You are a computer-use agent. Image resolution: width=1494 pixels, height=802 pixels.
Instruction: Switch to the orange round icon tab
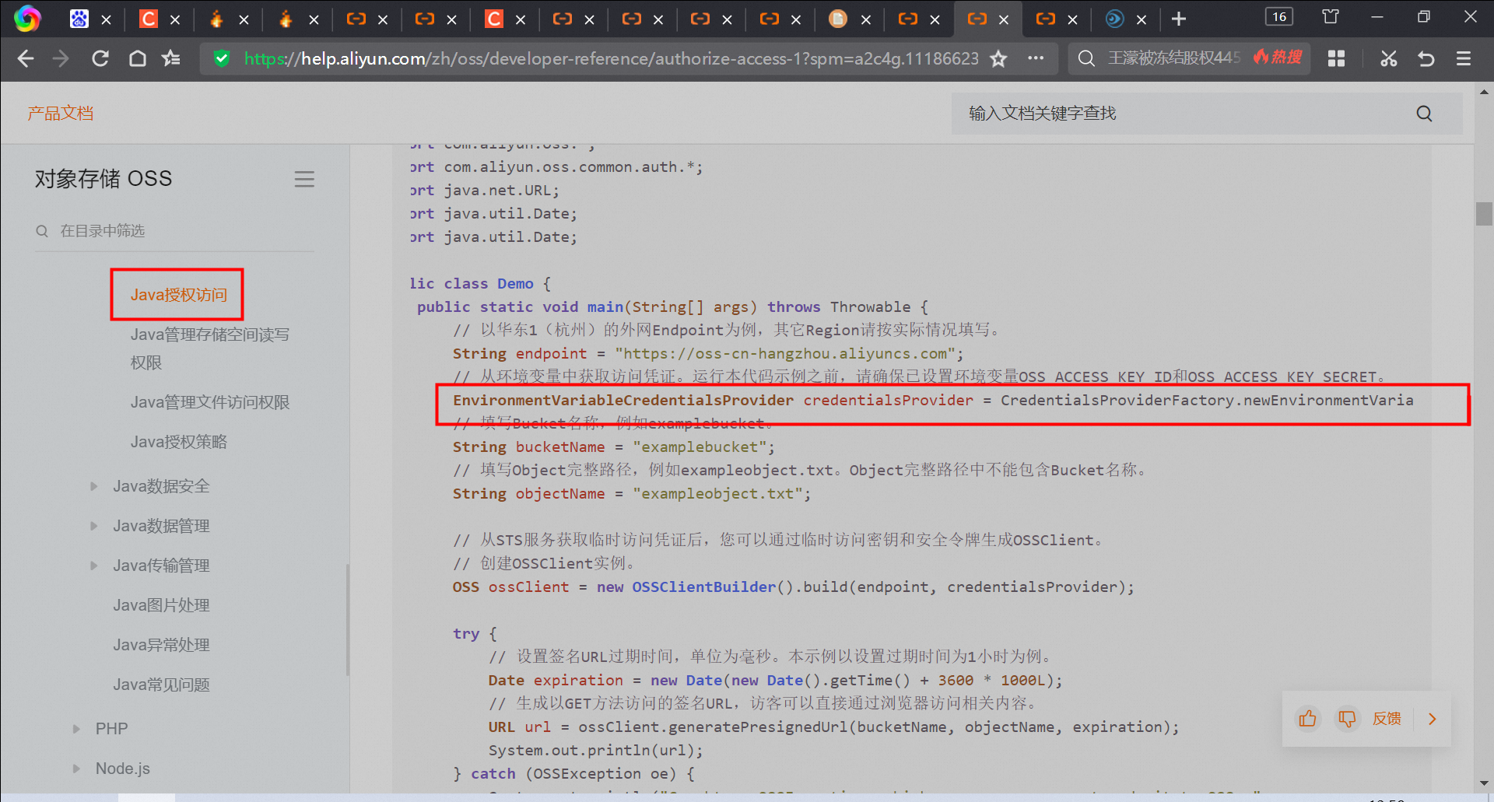838,19
